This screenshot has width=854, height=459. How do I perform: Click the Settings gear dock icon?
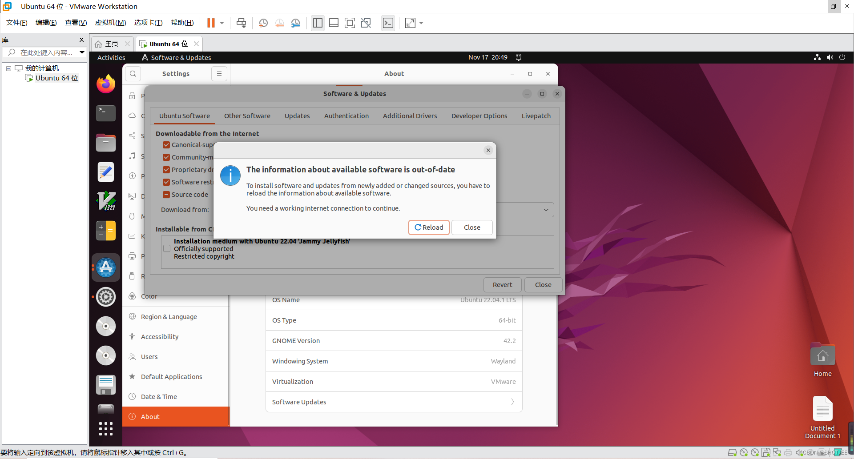(106, 297)
